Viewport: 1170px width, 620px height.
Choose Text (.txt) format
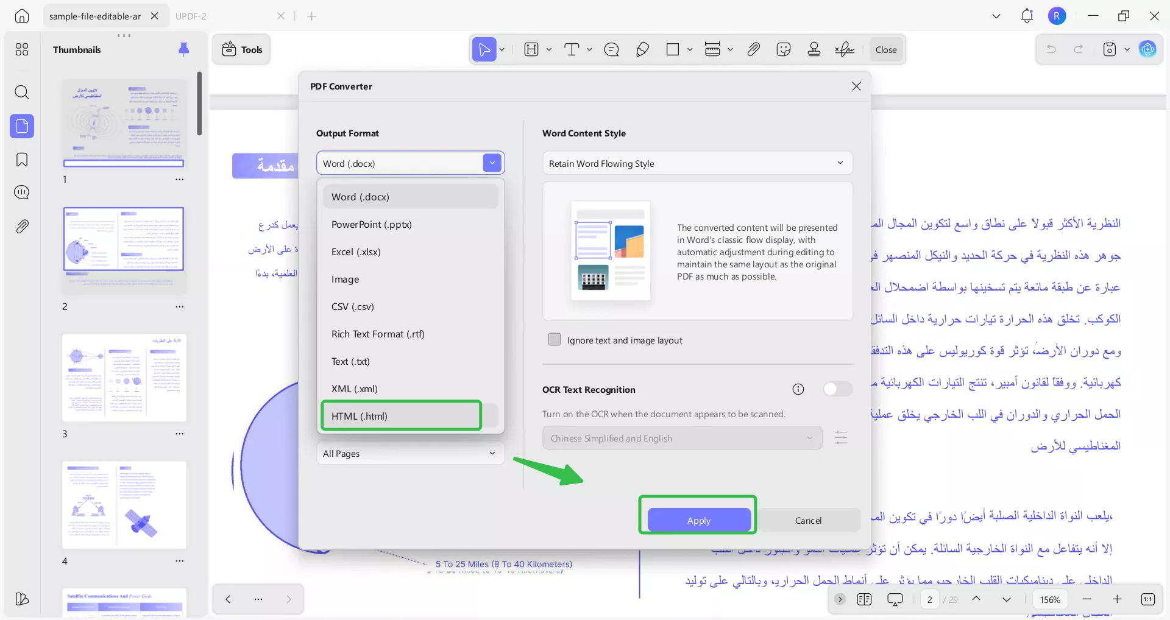[411, 361]
